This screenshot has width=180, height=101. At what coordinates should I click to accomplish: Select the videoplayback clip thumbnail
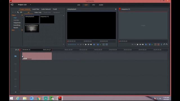32,19
